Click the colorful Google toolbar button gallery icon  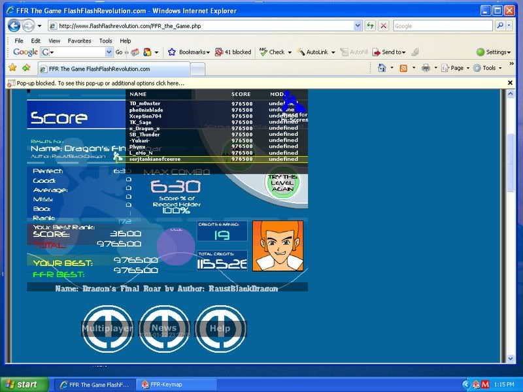point(147,52)
